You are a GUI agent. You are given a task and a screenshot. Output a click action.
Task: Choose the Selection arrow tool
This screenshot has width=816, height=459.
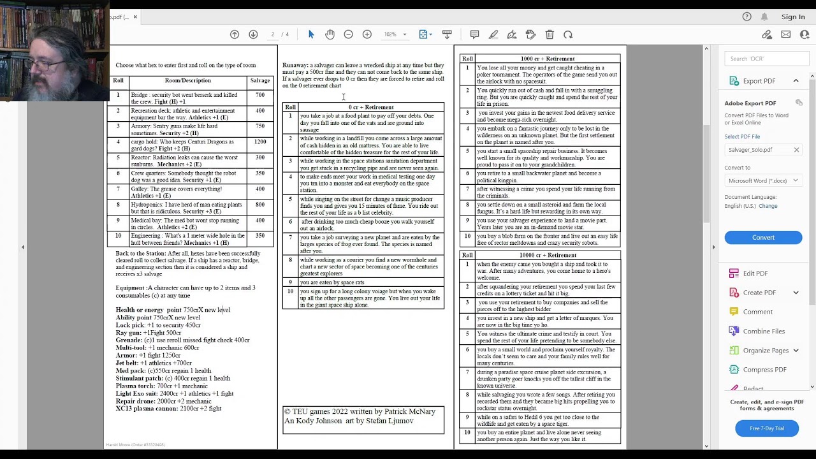tap(311, 34)
